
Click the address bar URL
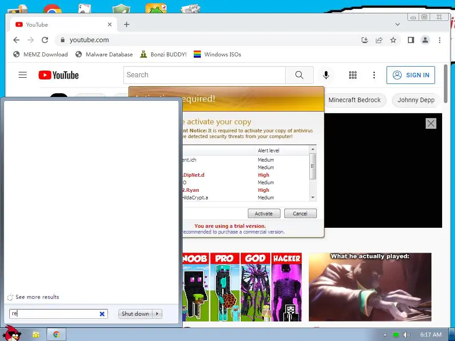[89, 40]
